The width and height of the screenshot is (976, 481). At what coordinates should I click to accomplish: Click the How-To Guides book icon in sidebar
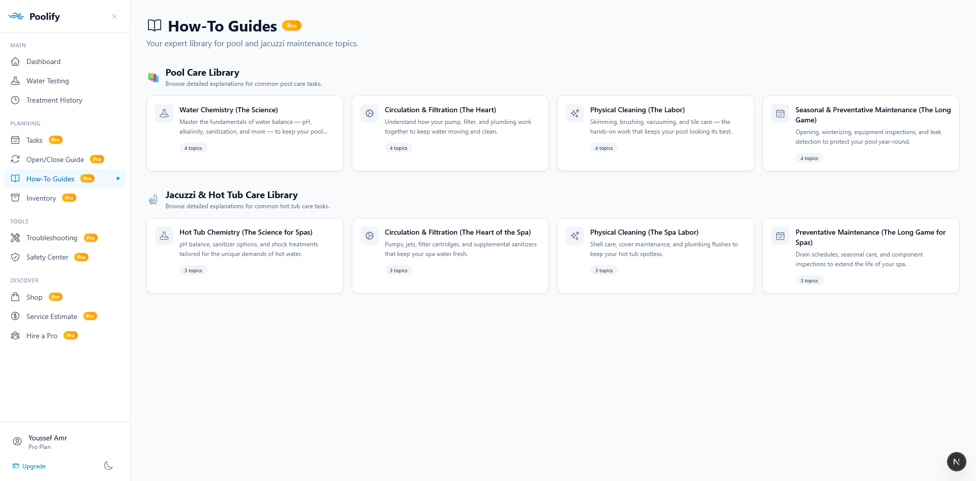[15, 179]
